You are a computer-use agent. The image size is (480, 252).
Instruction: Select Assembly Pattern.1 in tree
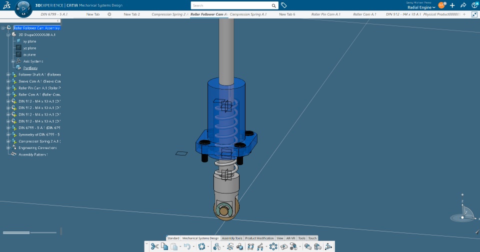coord(33,154)
